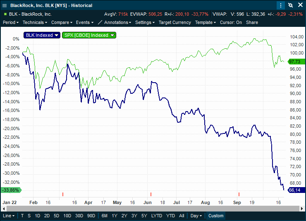Open the hamburger menu icon
This screenshot has height=221, width=306.
pos(5,5)
